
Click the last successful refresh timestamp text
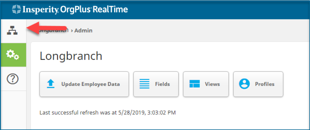[x=108, y=113]
